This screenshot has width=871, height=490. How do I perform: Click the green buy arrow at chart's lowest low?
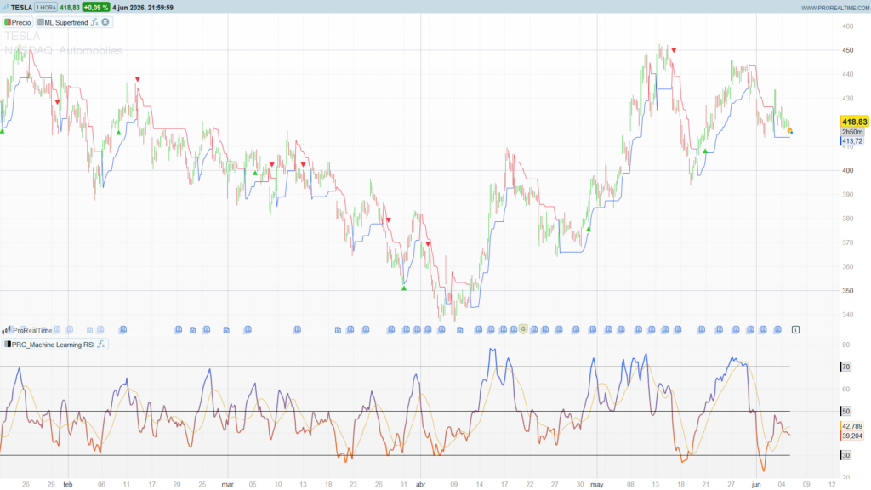tap(404, 288)
